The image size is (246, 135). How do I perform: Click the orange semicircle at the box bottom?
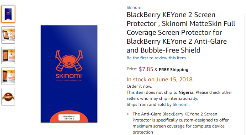69,117
